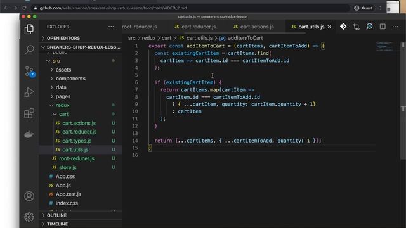Open index.css in file tree
Screen dimensions: 406x228
pos(81,203)
